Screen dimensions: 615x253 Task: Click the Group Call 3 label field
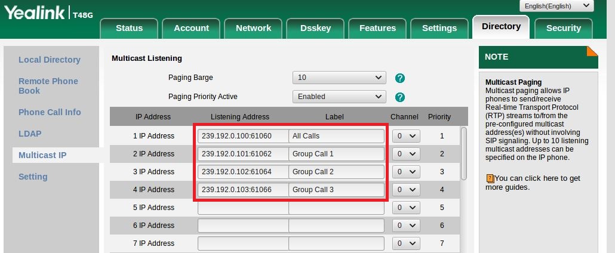pos(337,190)
